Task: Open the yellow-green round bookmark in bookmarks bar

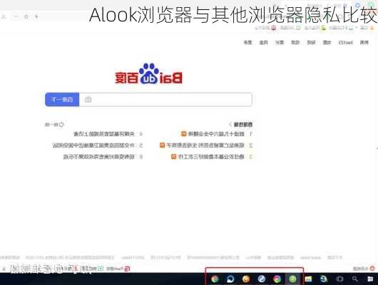Action: (323, 28)
